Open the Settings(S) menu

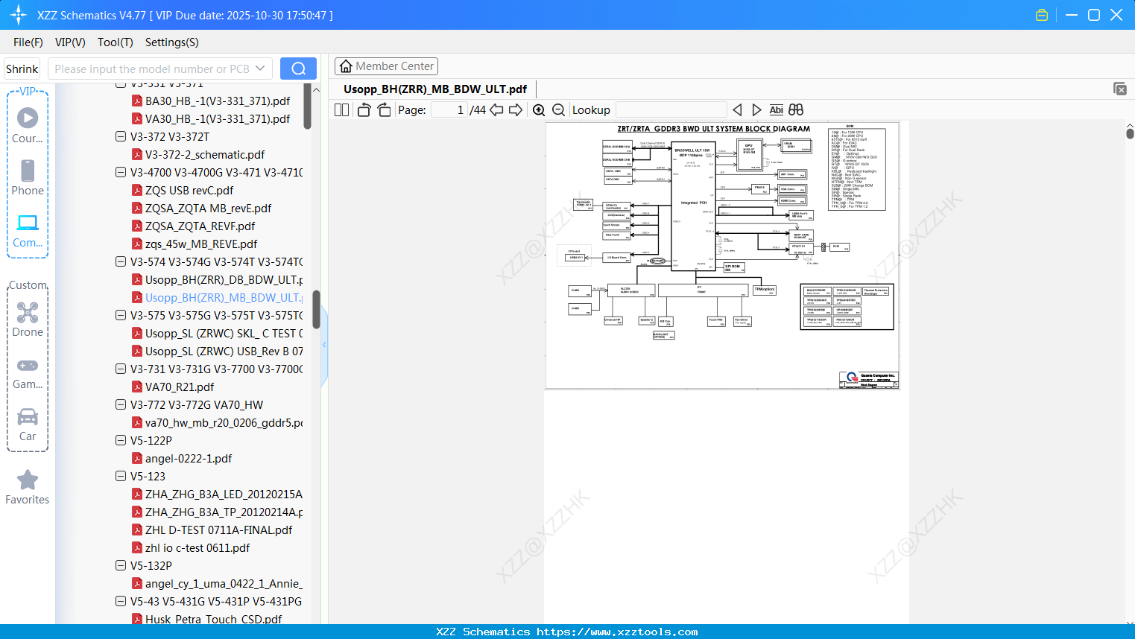pyautogui.click(x=172, y=42)
